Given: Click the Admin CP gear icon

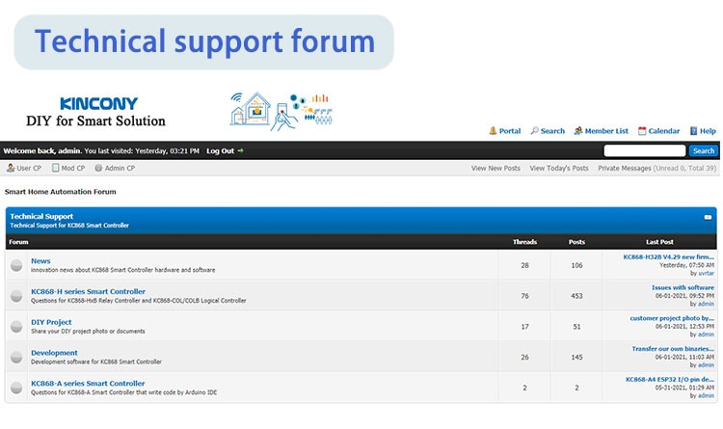Looking at the screenshot, I should pos(98,168).
